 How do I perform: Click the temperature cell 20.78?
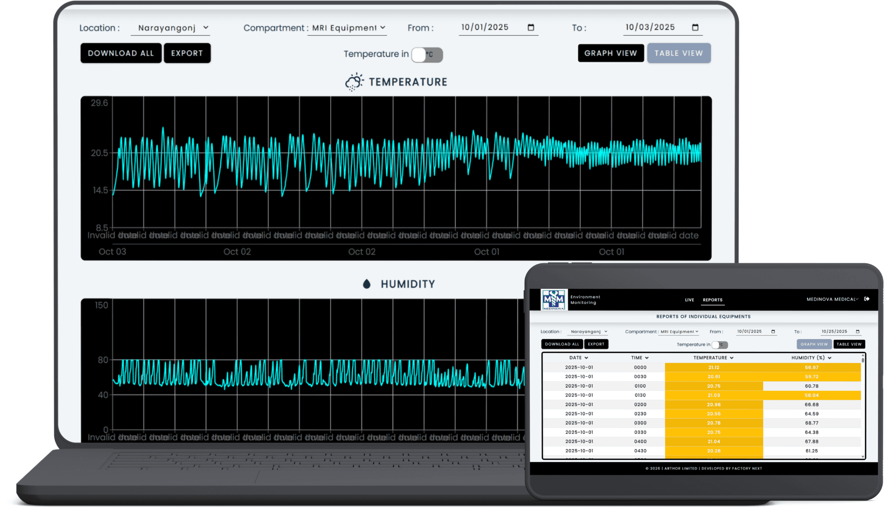pos(714,423)
